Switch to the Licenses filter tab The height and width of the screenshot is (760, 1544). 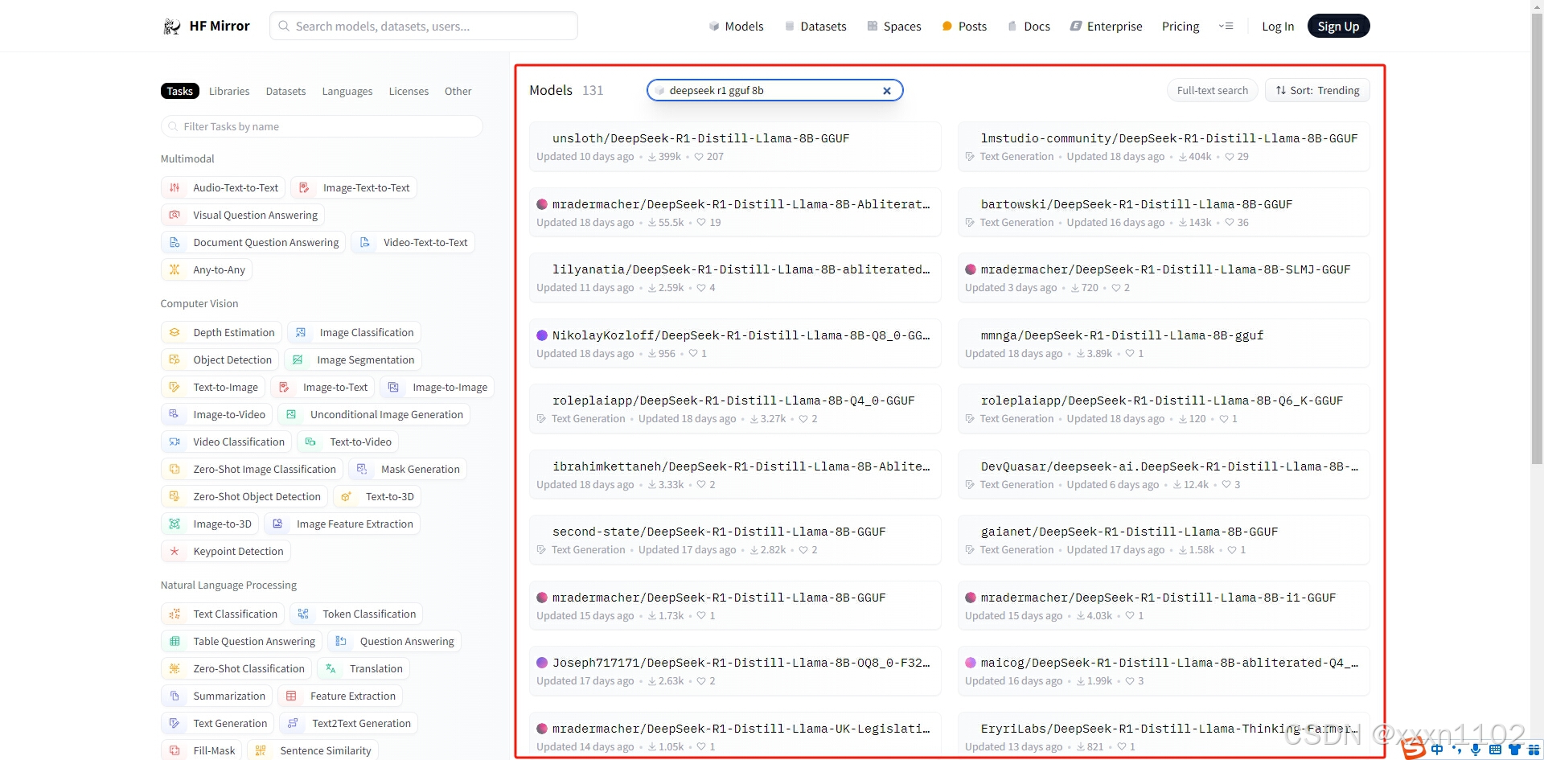[409, 92]
